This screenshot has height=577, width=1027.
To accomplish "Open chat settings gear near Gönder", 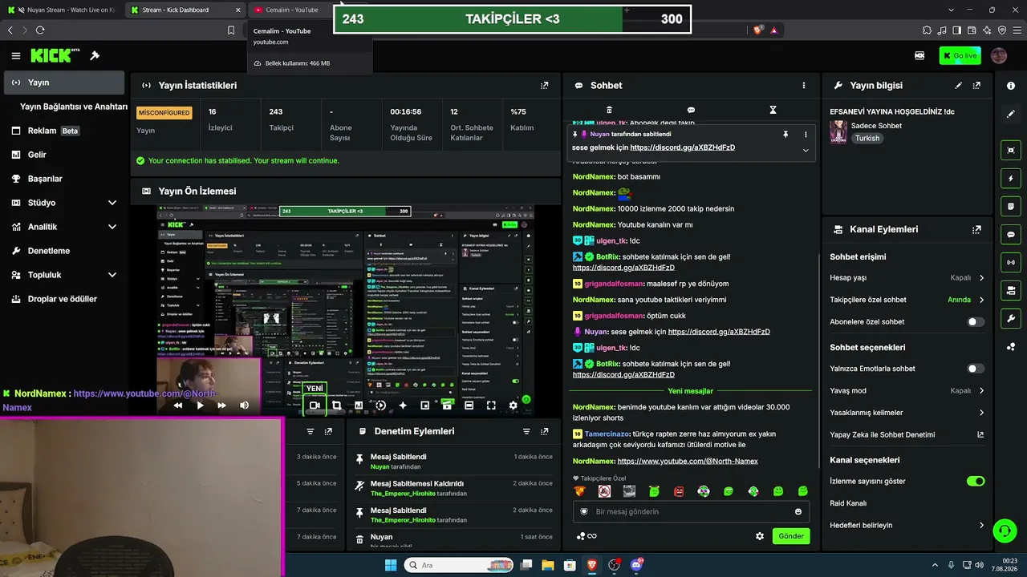I will pos(760,536).
